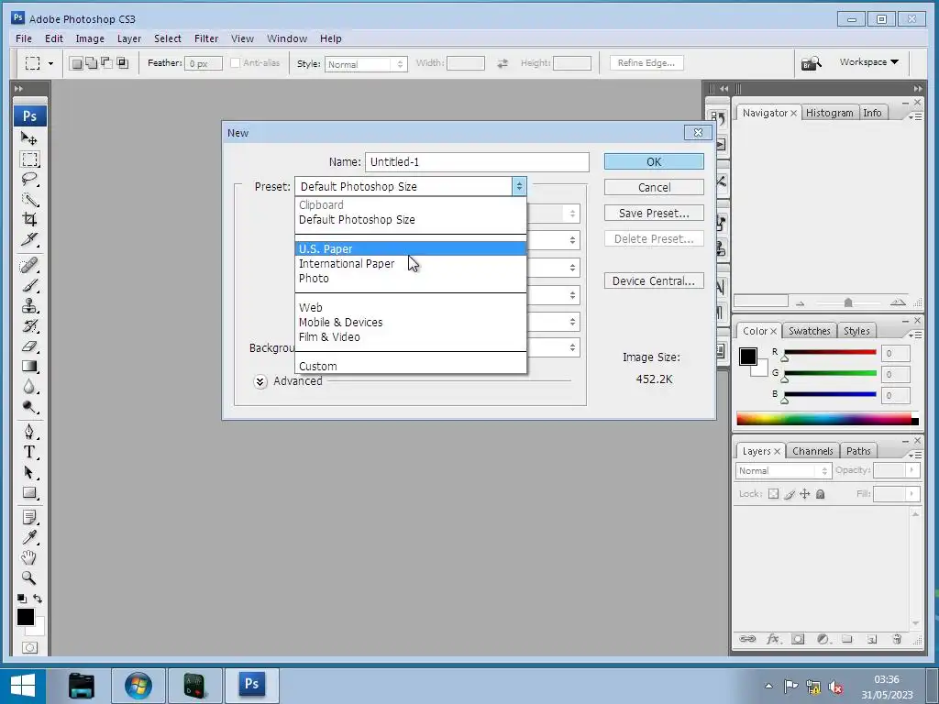Choose New selection mode in options bar
This screenshot has height=704, width=939.
click(x=77, y=63)
